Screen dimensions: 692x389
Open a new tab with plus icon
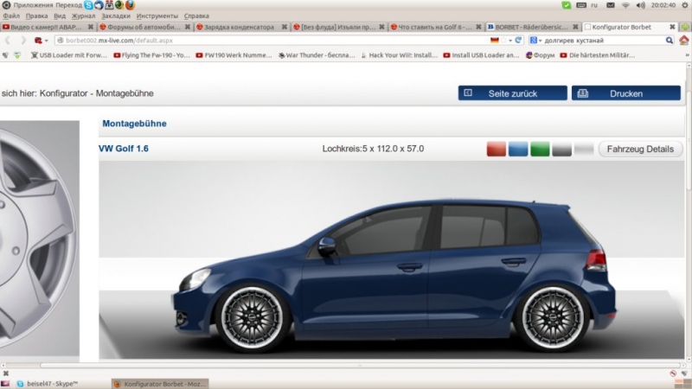[x=685, y=27]
